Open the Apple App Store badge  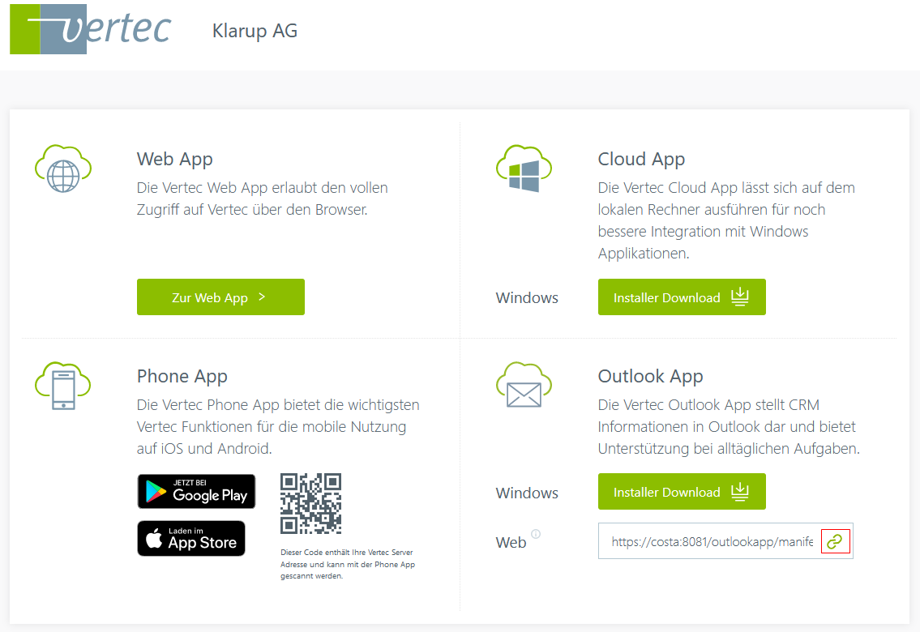coord(191,538)
